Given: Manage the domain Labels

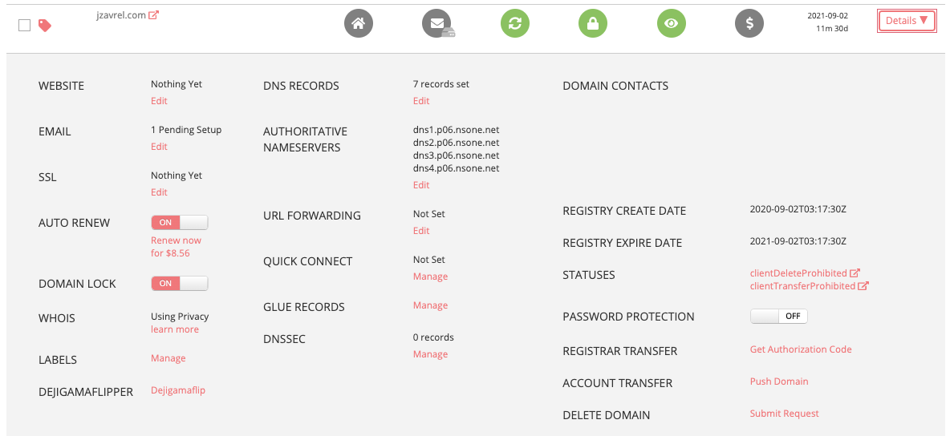Looking at the screenshot, I should coord(168,358).
